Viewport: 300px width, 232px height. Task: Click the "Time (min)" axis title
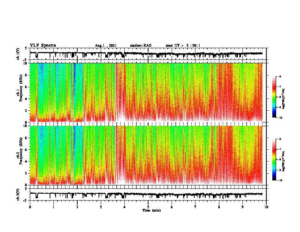152,210
